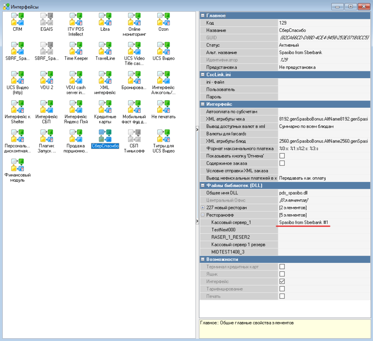This screenshot has height=341, width=373.
Task: Select the Time Keeper interface icon
Action: pyautogui.click(x=76, y=49)
